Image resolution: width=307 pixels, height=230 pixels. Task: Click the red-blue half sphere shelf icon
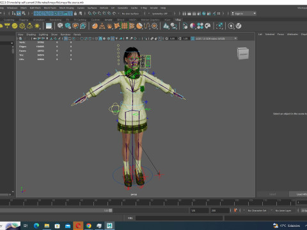click(193, 26)
